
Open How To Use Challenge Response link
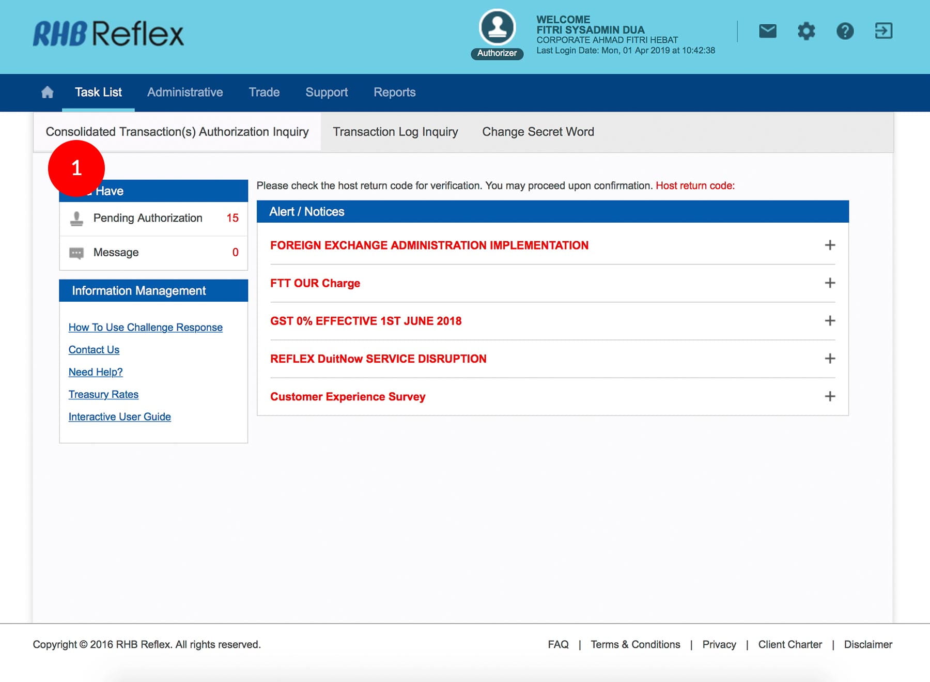[145, 328]
